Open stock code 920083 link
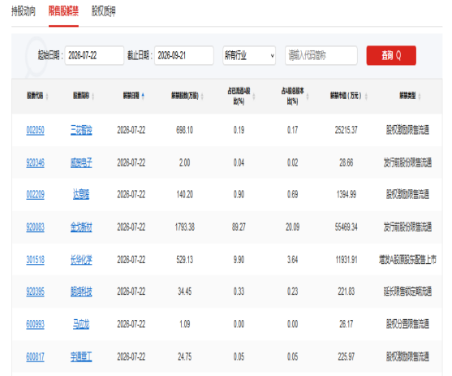This screenshot has width=452, height=376. 36,227
